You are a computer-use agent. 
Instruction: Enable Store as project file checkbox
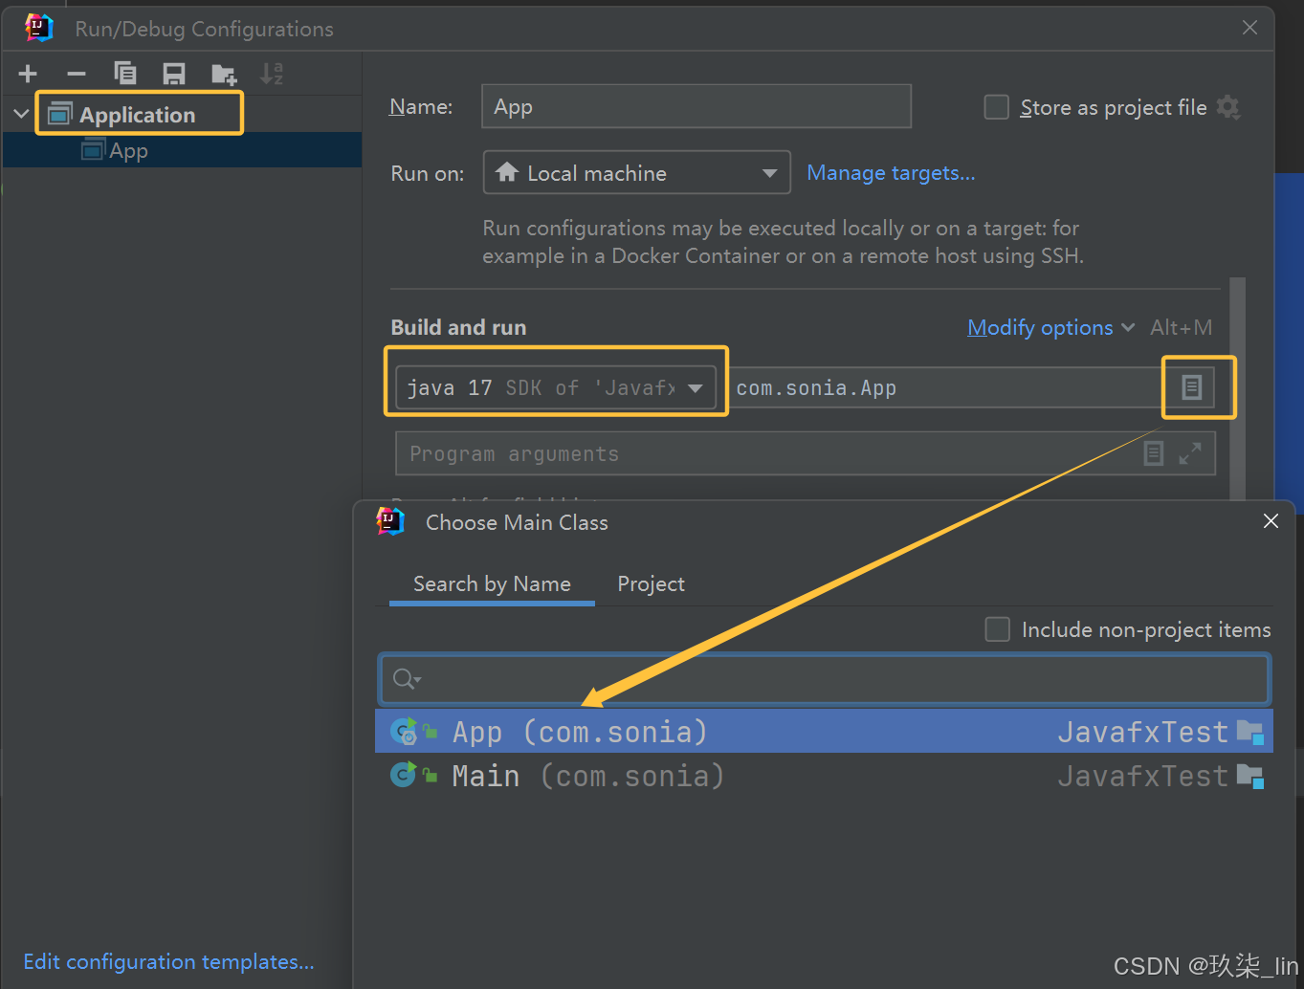click(x=997, y=107)
